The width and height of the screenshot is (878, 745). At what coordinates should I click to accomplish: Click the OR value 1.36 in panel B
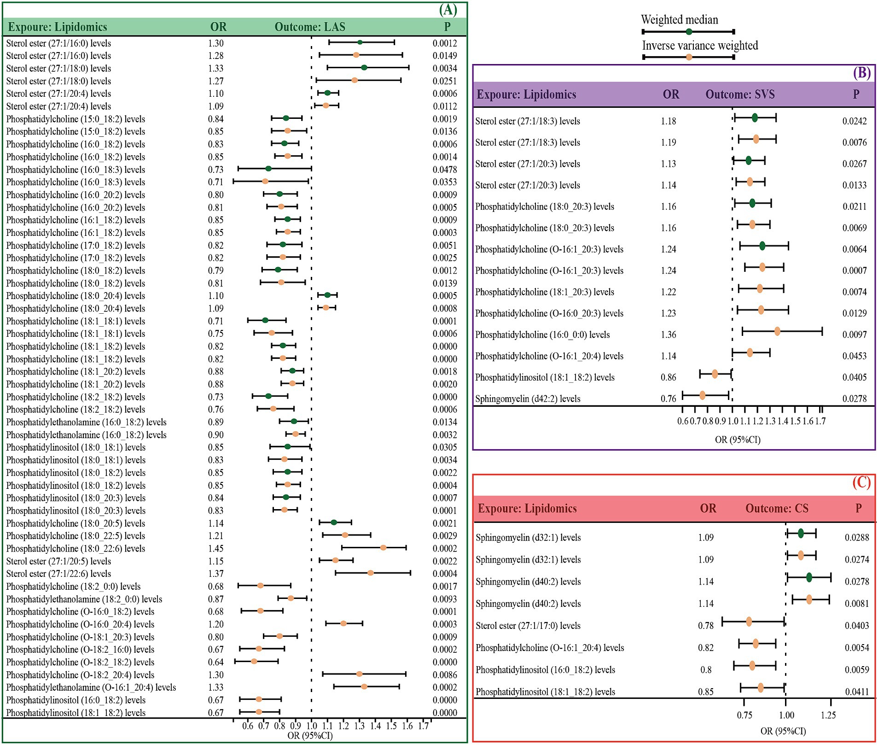(669, 334)
